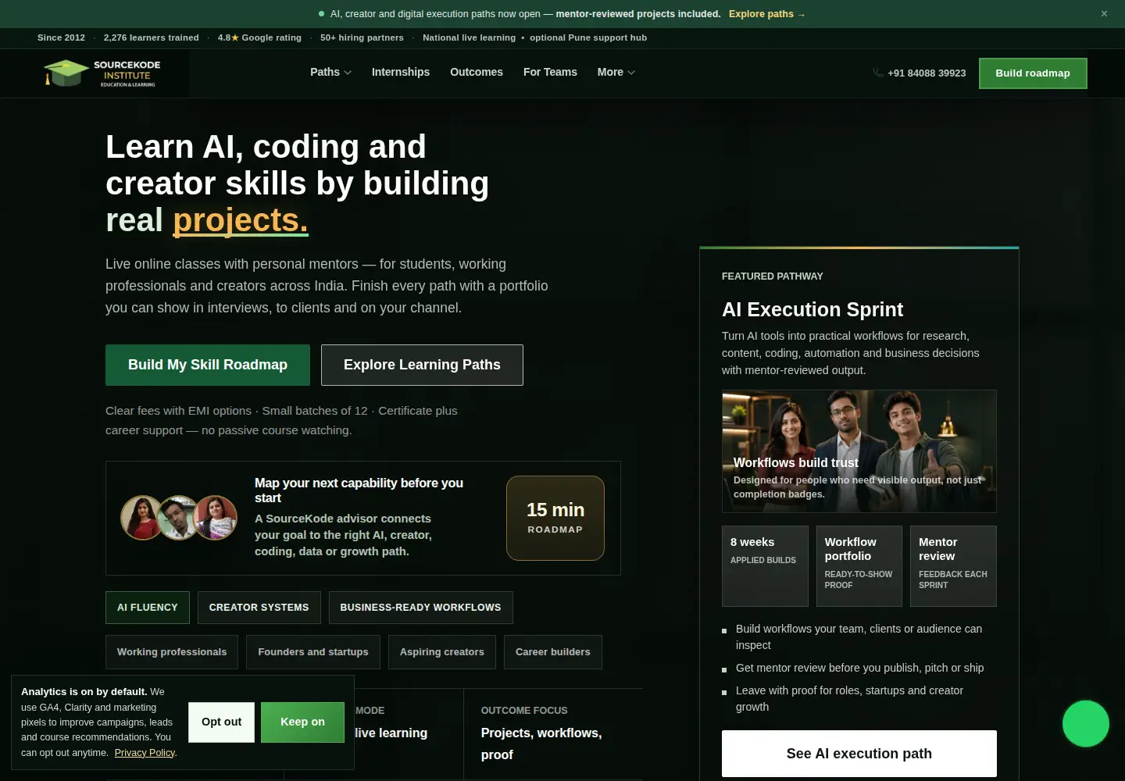Click the Workflows build trust image
The height and width of the screenshot is (781, 1125).
[x=859, y=451]
